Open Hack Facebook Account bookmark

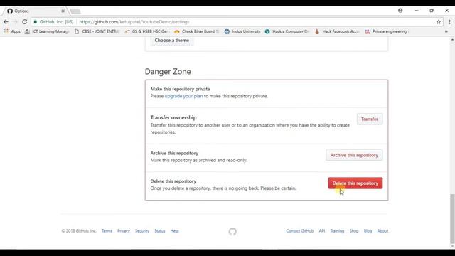tap(337, 31)
